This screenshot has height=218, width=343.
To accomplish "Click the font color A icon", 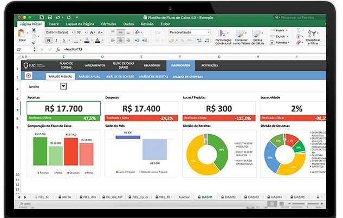I will [x=98, y=41].
